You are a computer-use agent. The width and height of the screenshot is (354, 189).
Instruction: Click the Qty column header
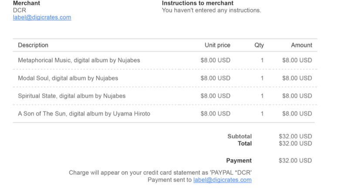pyautogui.click(x=259, y=45)
